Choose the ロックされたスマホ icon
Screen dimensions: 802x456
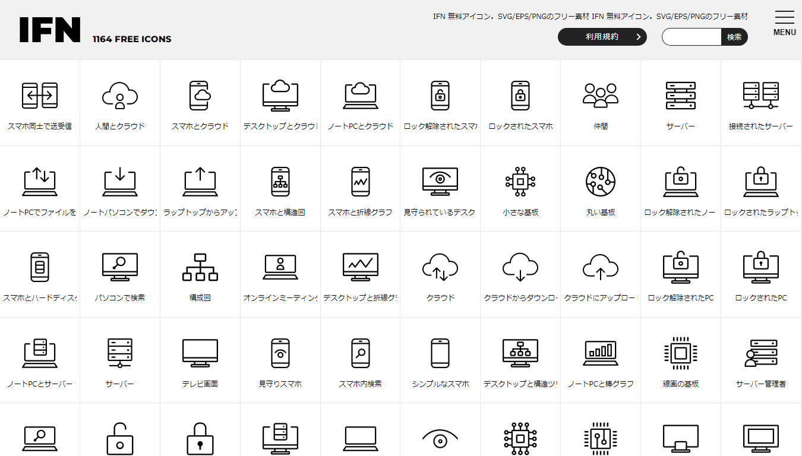[520, 96]
